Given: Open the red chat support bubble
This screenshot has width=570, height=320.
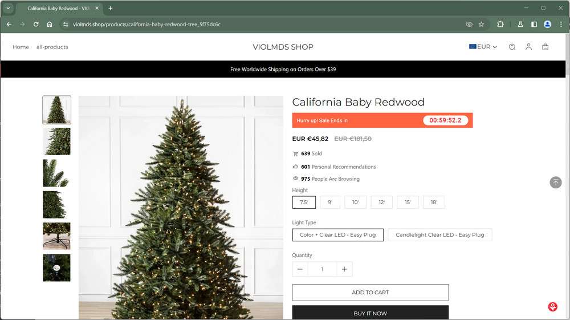Looking at the screenshot, I should click(x=552, y=307).
